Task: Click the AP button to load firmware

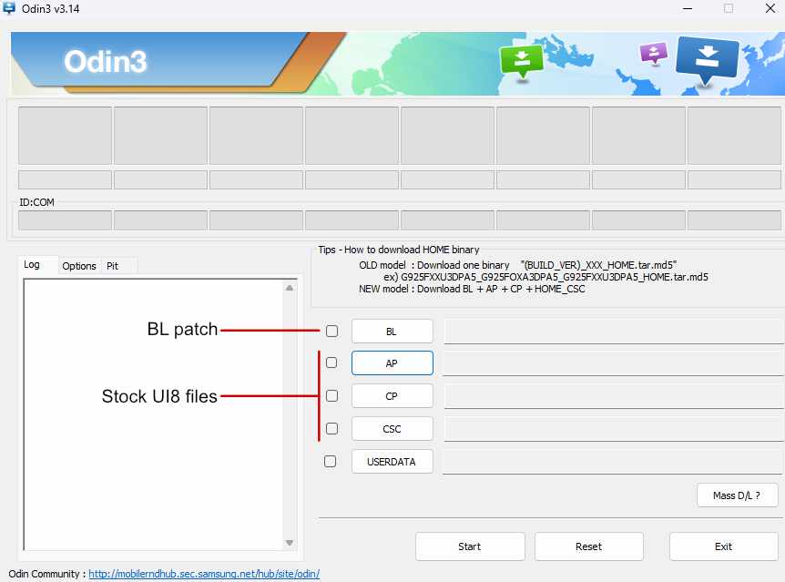Action: 392,362
